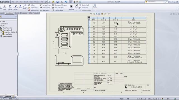Open the Print dropdown arrow
179x100 pixels.
point(63,2)
